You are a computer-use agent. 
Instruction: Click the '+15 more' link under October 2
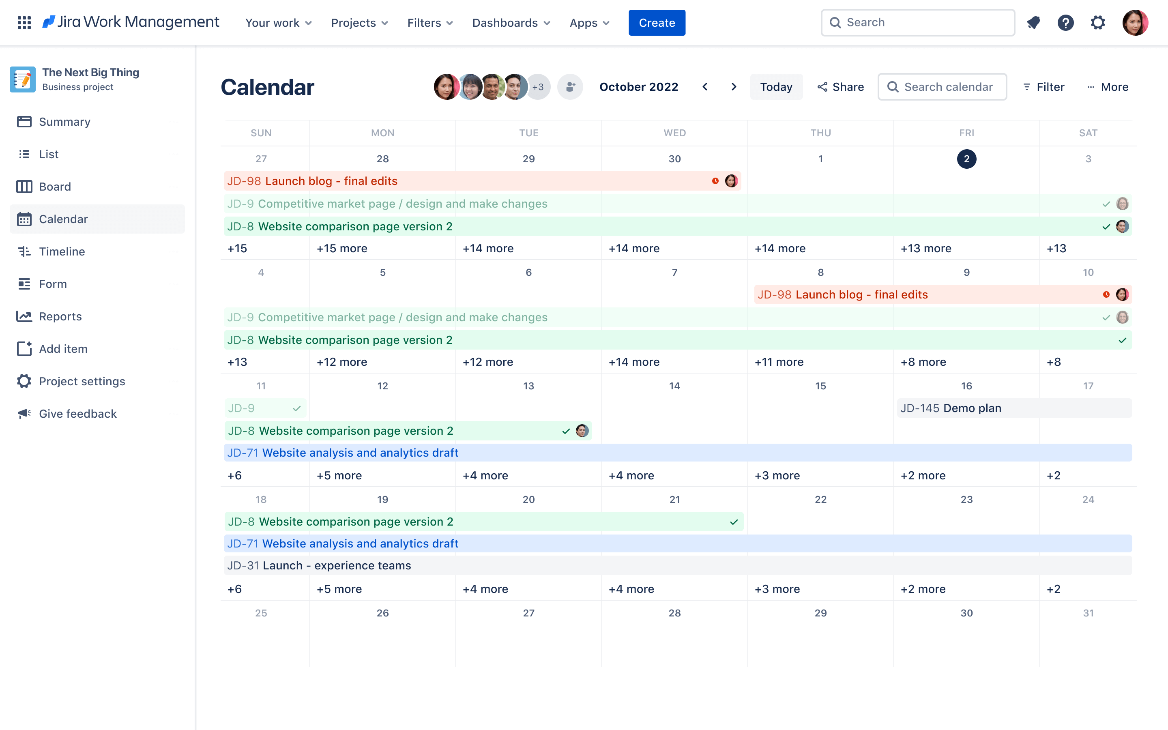(342, 248)
